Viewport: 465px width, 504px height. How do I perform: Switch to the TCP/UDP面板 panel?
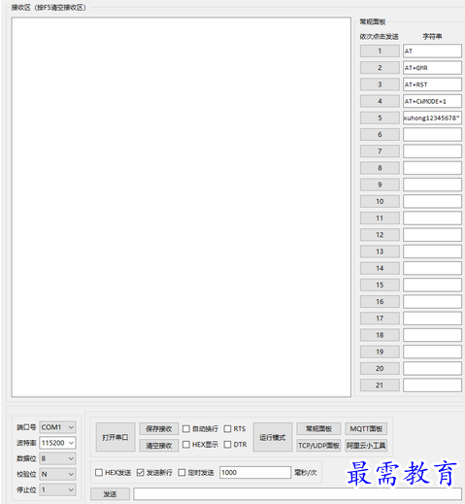pyautogui.click(x=318, y=446)
